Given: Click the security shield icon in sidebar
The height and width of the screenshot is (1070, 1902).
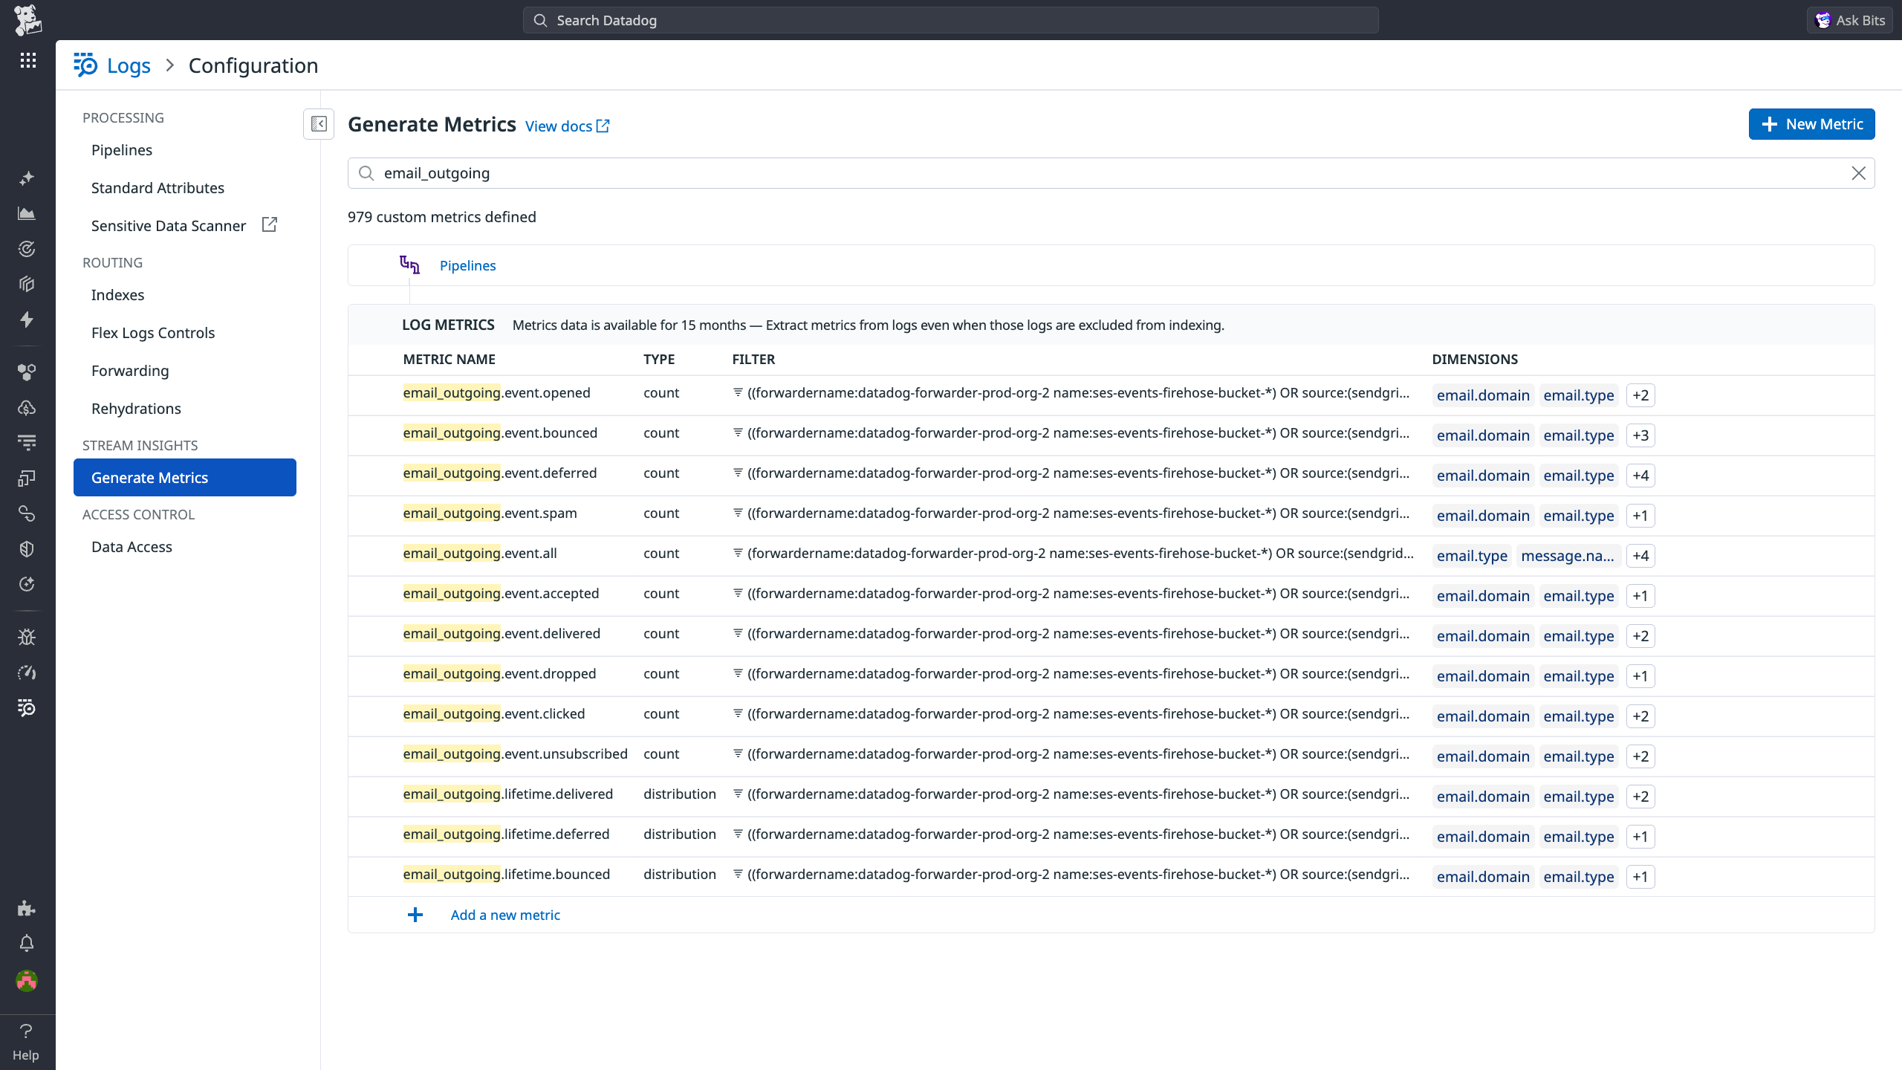Looking at the screenshot, I should pyautogui.click(x=26, y=548).
